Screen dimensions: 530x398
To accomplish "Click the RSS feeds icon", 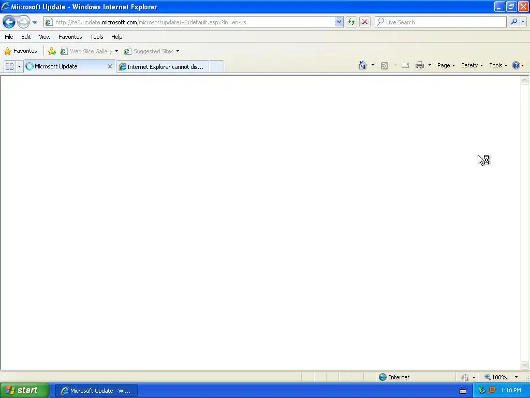I will (x=385, y=66).
